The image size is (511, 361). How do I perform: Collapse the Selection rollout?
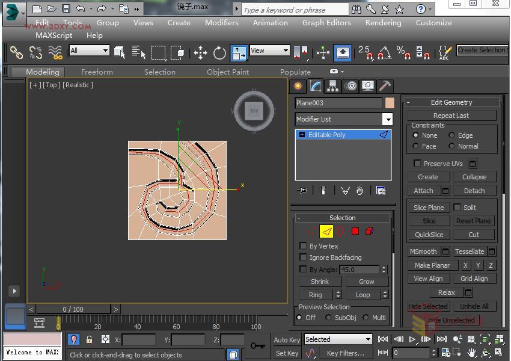tap(341, 217)
